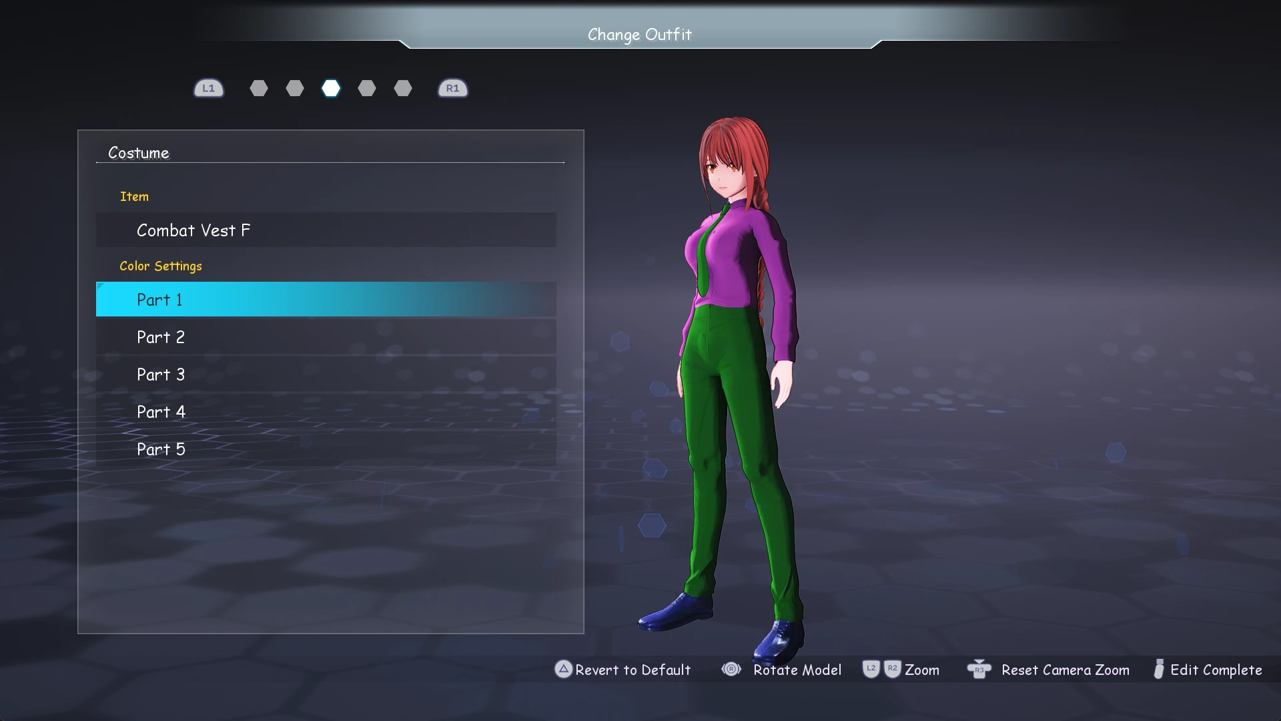Choose Part 3 in Color Settings
Screen dimensions: 1281x721
326,375
